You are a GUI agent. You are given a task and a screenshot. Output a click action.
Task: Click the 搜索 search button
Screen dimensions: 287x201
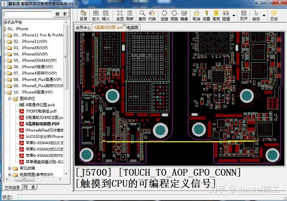pos(61,14)
